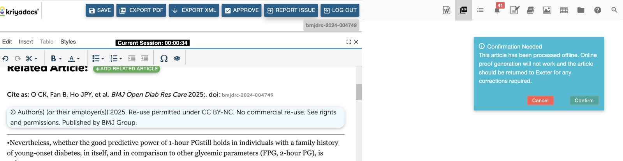Image resolution: width=623 pixels, height=161 pixels.
Task: Open the Word document icon
Action: pyautogui.click(x=447, y=10)
